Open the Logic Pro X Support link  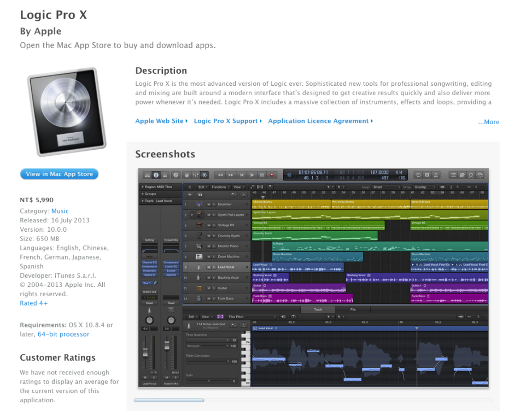225,121
